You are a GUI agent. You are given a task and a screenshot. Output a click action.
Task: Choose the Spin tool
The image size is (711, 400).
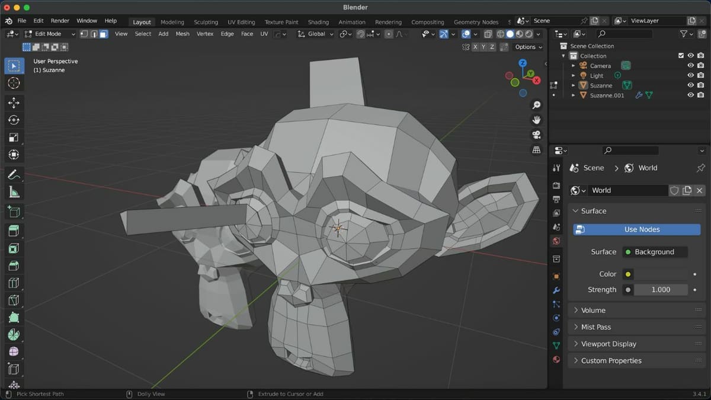(x=14, y=335)
